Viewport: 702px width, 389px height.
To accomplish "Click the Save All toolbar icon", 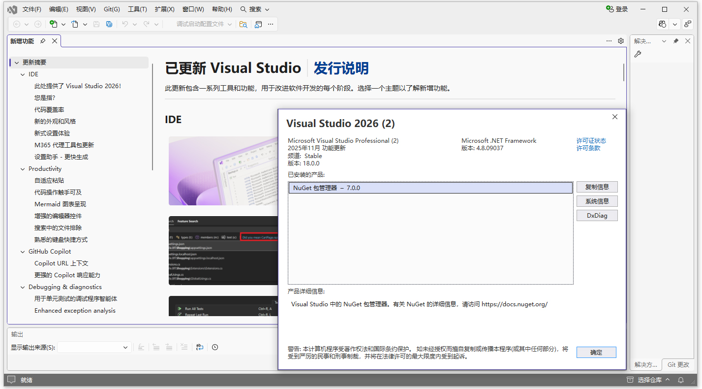I will [109, 24].
